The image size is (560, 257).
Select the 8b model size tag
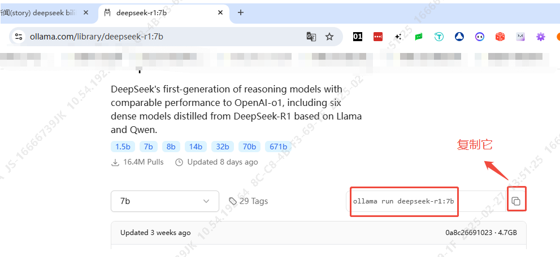171,147
